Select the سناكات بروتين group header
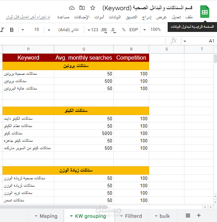Image resolution: width=217 pixels, height=222 pixels. (x=76, y=66)
